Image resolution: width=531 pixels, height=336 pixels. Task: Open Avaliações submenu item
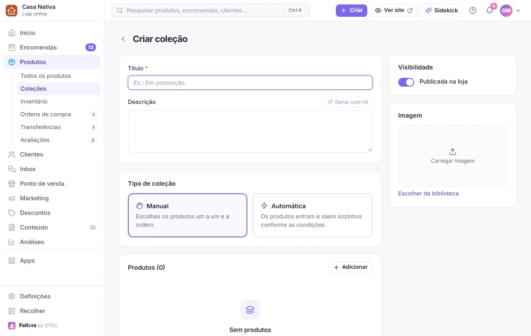tap(58, 140)
